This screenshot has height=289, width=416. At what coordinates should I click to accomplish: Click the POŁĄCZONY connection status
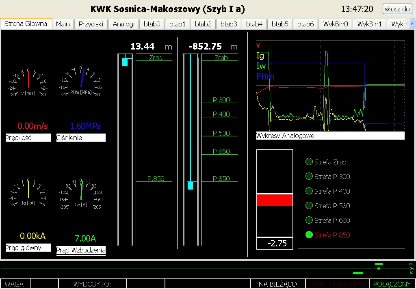click(392, 284)
